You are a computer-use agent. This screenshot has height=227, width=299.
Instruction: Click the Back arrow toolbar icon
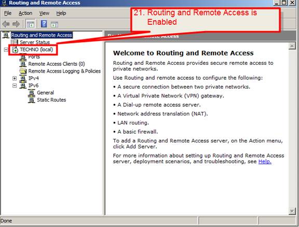[6, 24]
